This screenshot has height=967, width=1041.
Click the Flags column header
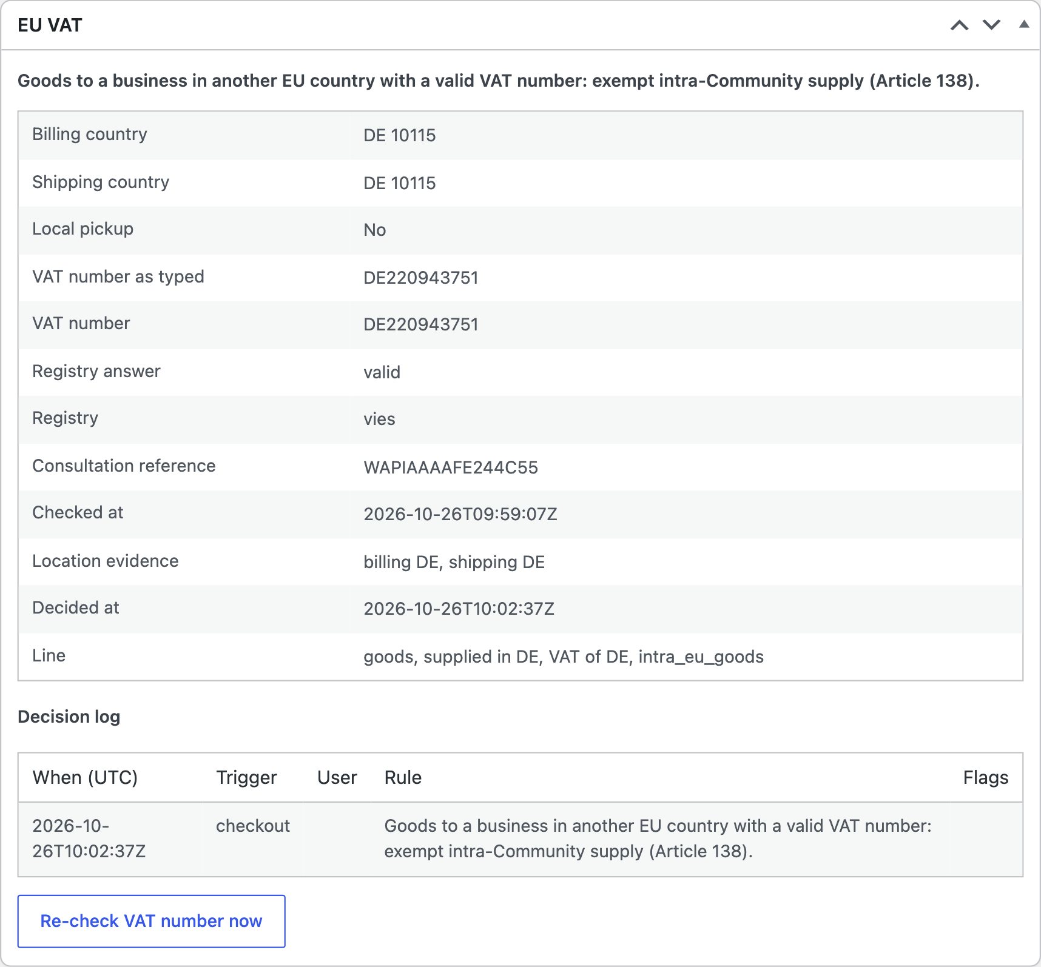click(x=986, y=777)
